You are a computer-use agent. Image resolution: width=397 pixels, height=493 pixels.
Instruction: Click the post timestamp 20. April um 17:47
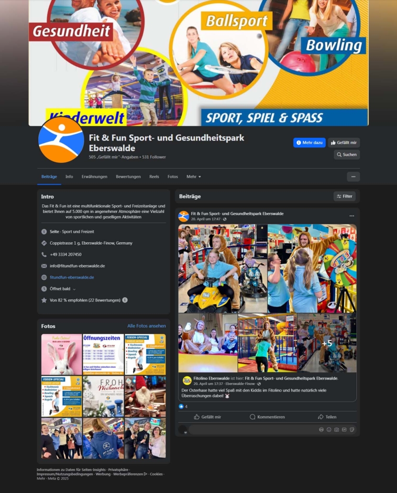(206, 219)
